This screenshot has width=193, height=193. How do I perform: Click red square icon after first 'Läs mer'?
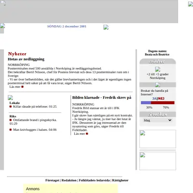[x=23, y=87]
